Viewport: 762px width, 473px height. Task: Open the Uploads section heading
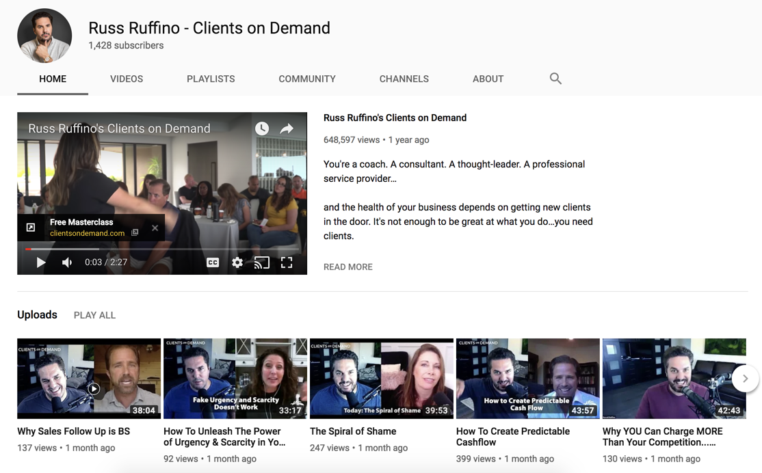37,314
